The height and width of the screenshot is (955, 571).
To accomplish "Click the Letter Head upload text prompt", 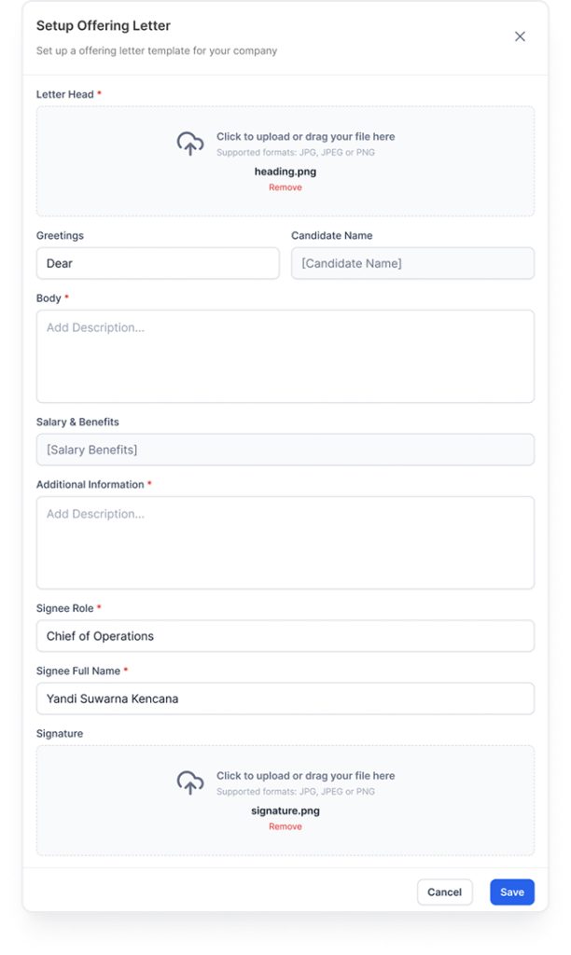I will coord(305,136).
